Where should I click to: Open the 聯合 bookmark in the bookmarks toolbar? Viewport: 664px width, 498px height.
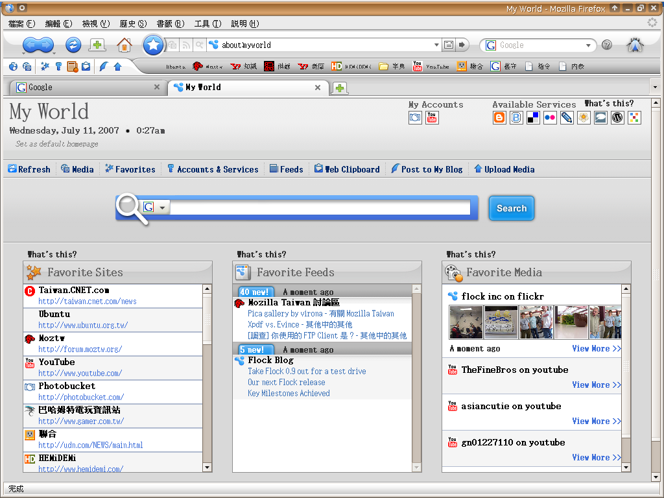click(x=469, y=67)
